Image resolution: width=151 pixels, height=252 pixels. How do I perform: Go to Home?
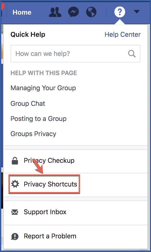[22, 12]
